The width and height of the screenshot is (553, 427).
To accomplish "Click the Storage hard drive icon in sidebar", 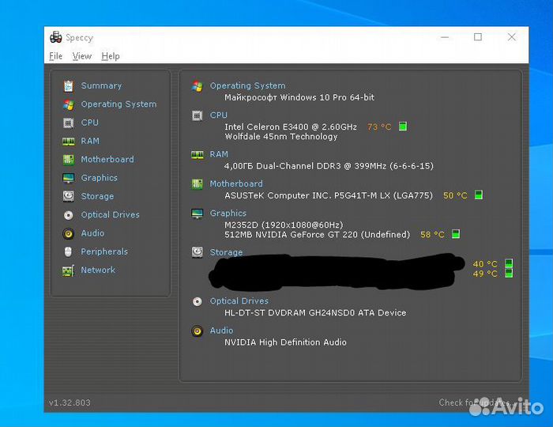I will (x=69, y=196).
